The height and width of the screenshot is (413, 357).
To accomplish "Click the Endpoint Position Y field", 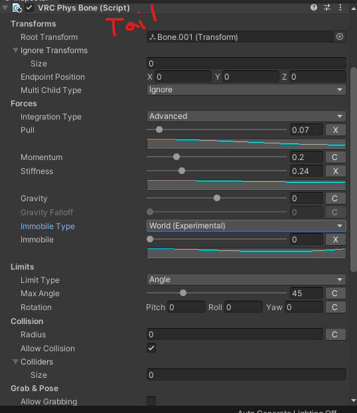I will click(x=251, y=76).
